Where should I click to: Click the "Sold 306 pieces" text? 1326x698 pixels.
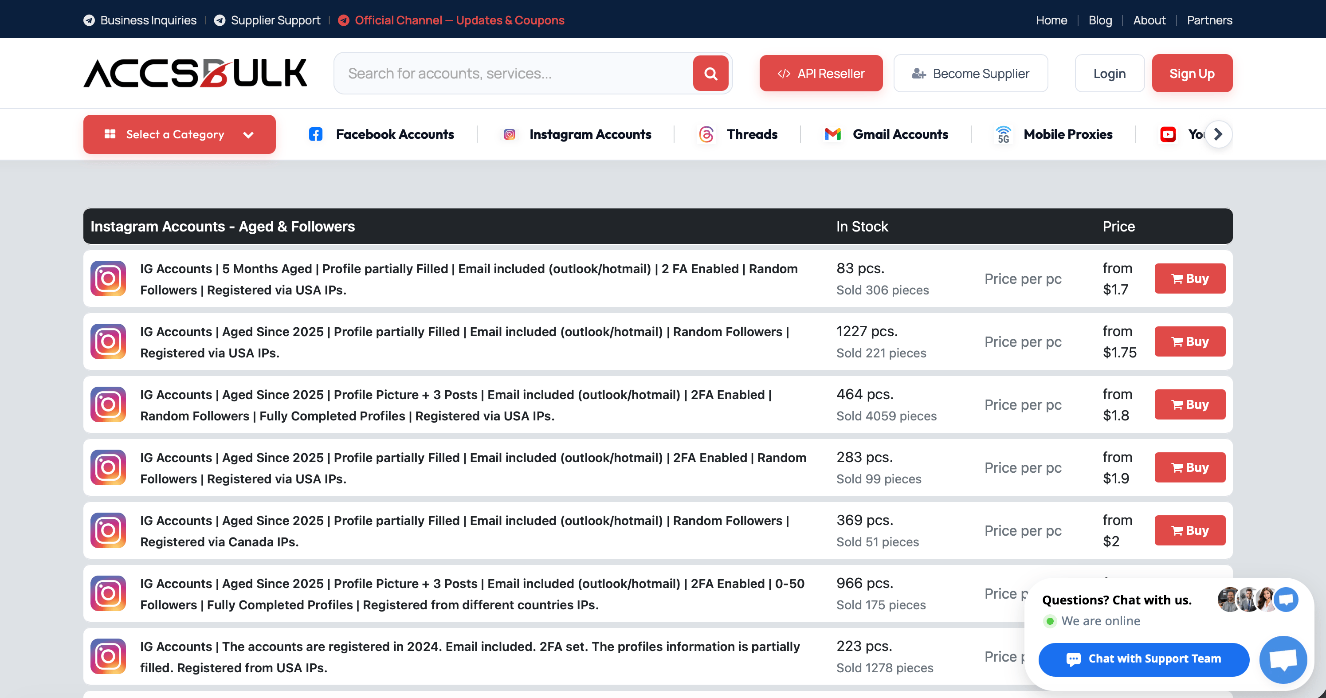pyautogui.click(x=882, y=290)
